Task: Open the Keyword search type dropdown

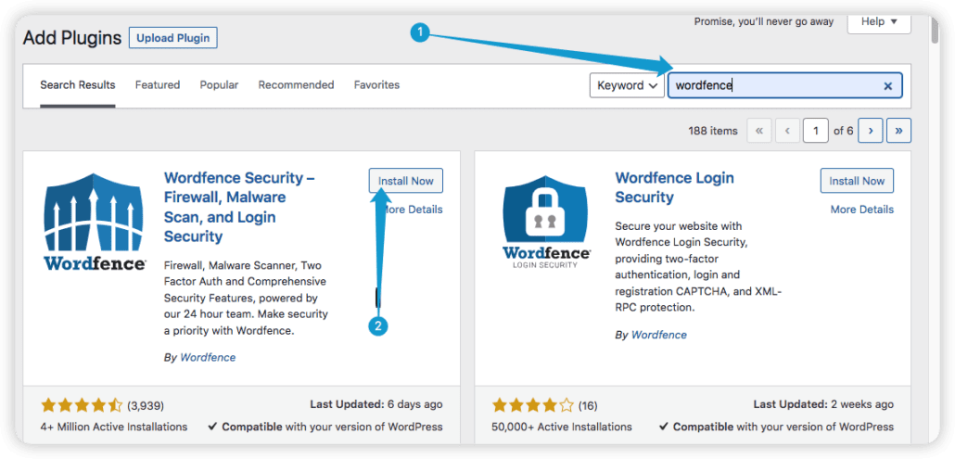Action: 627,85
